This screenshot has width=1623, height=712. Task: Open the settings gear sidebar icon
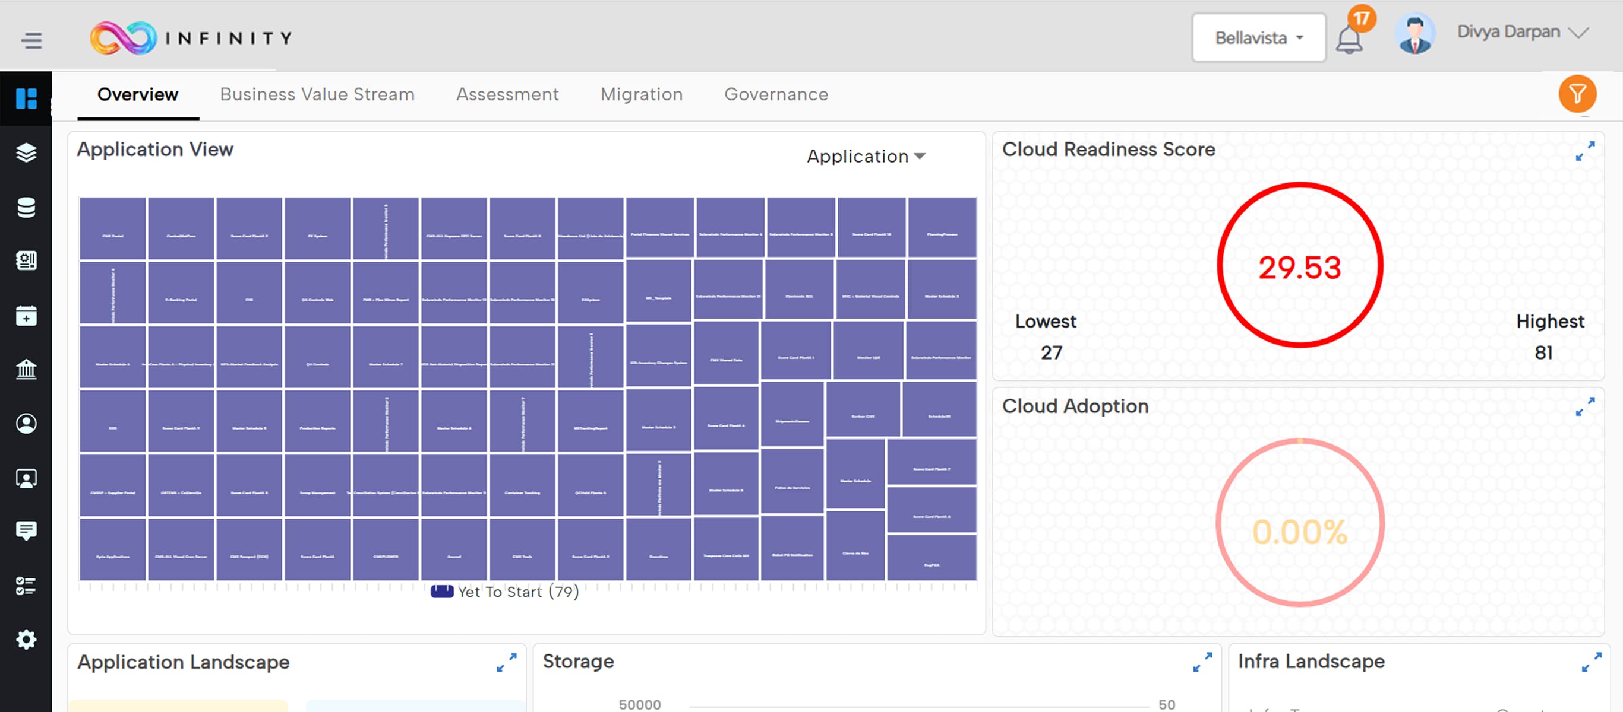pyautogui.click(x=26, y=640)
